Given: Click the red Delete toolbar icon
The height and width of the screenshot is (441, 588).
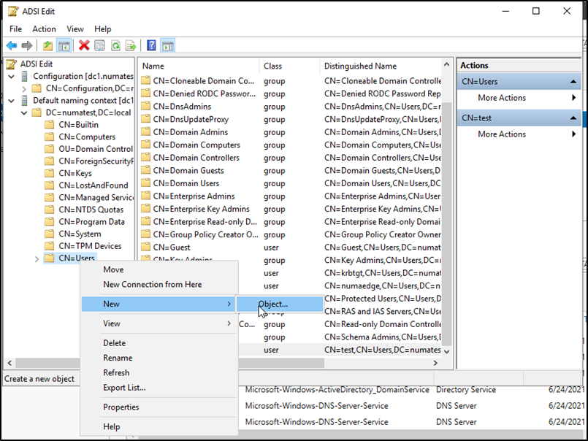Looking at the screenshot, I should pyautogui.click(x=84, y=45).
